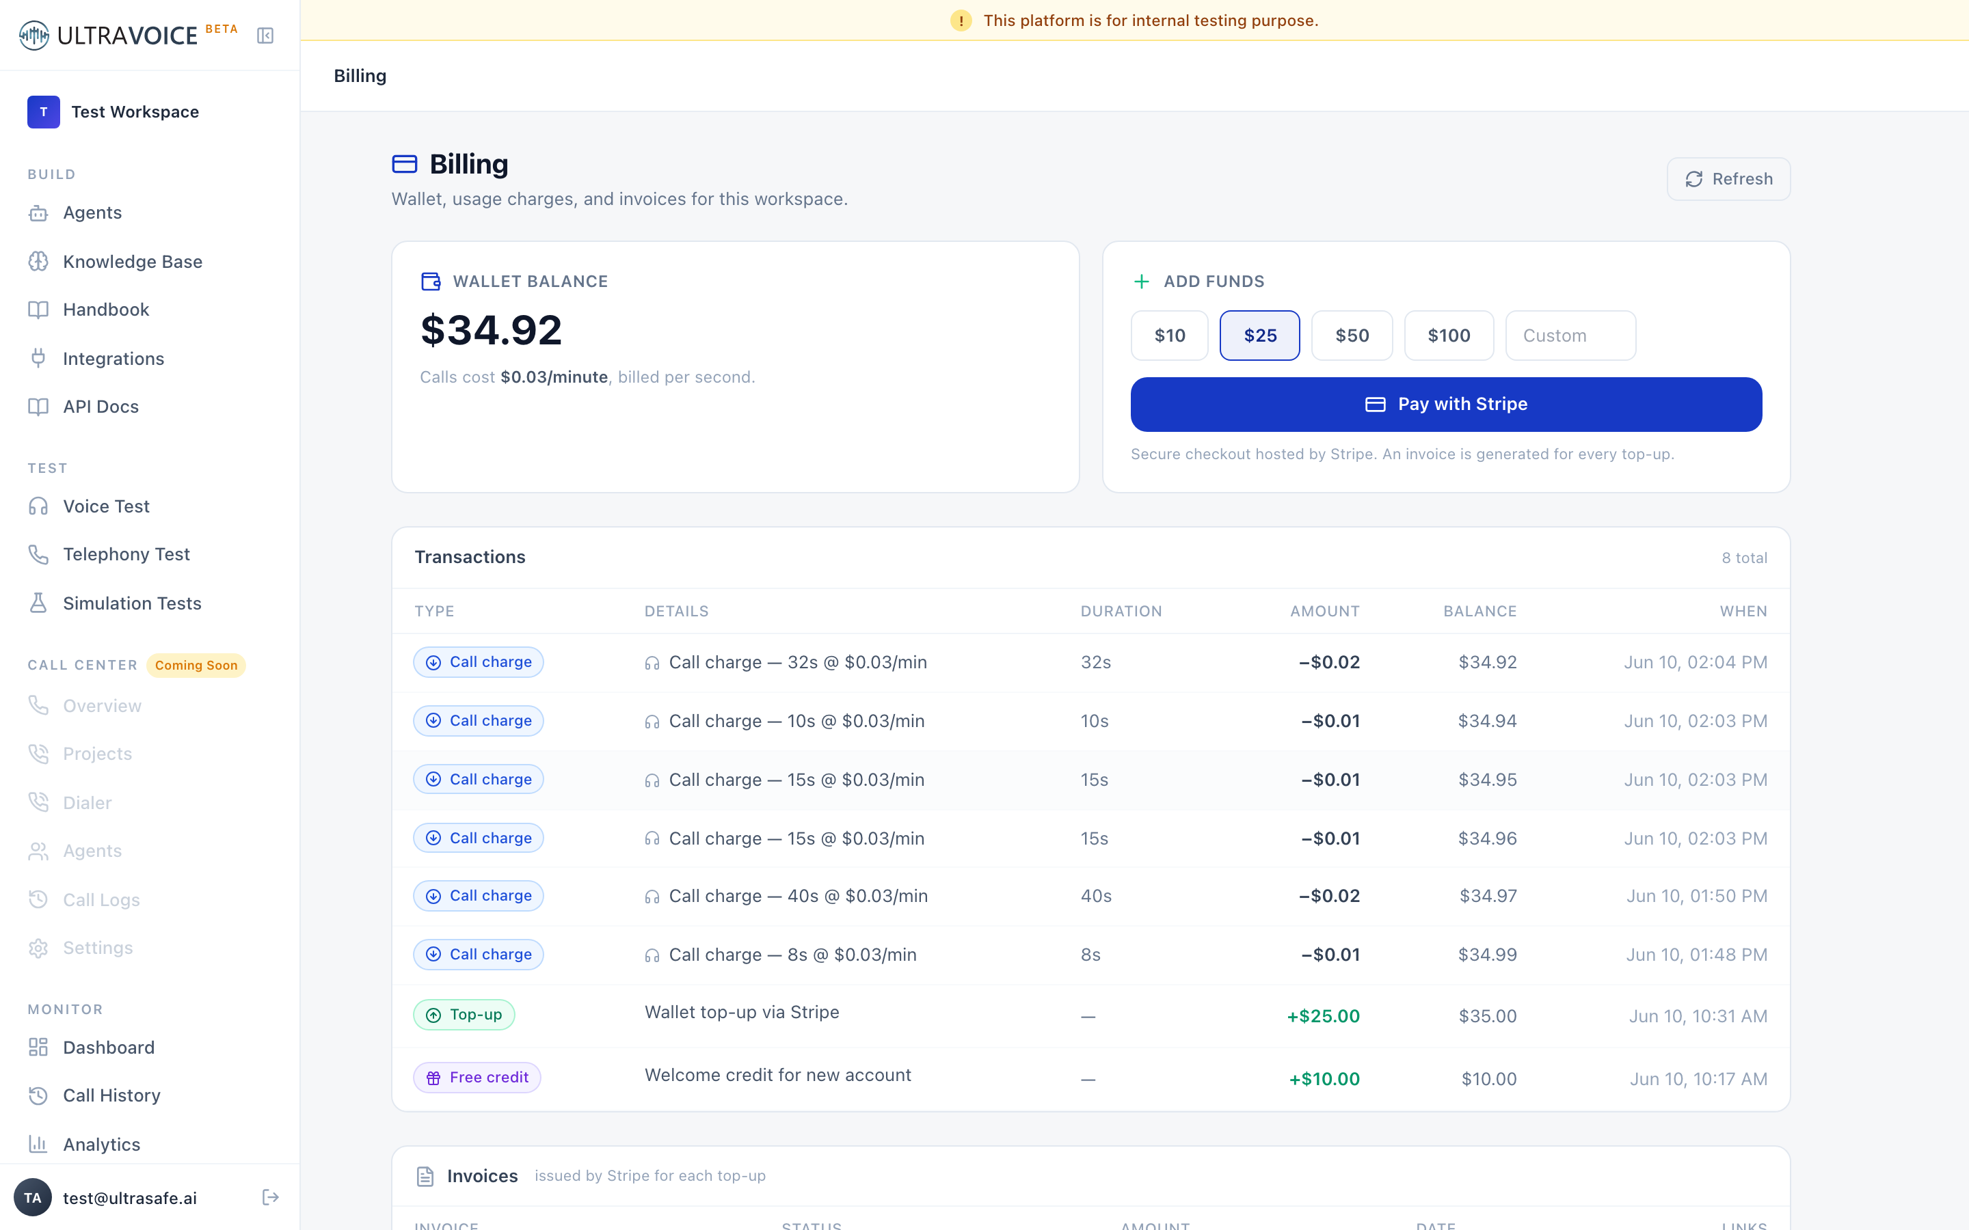Click the sign out icon
This screenshot has height=1230, width=1969.
[271, 1197]
